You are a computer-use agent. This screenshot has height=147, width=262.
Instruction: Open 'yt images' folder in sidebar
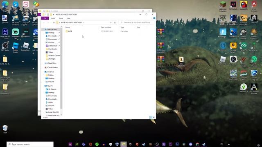52,59
